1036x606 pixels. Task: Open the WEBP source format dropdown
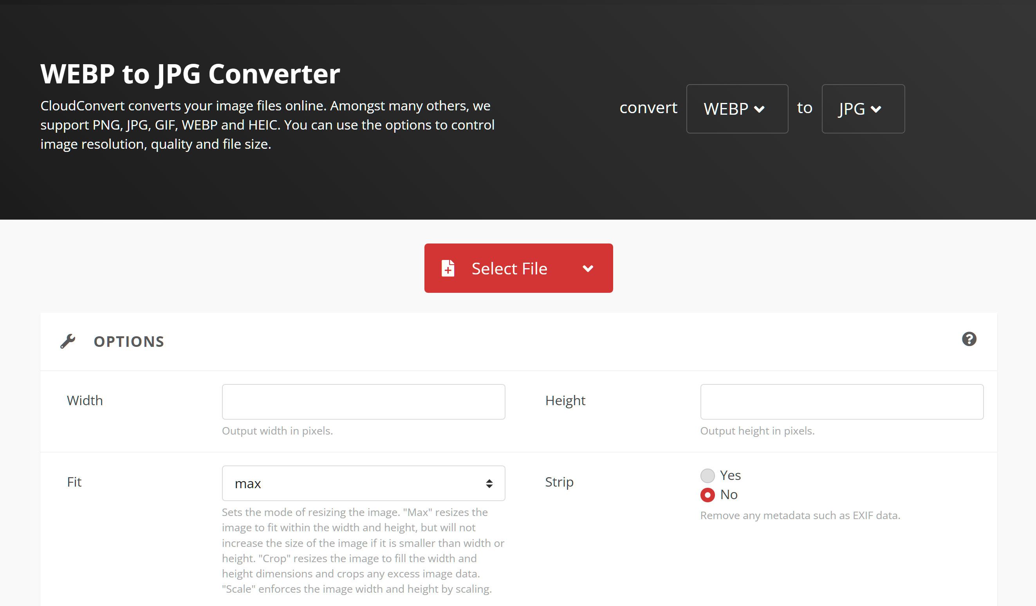(x=737, y=109)
